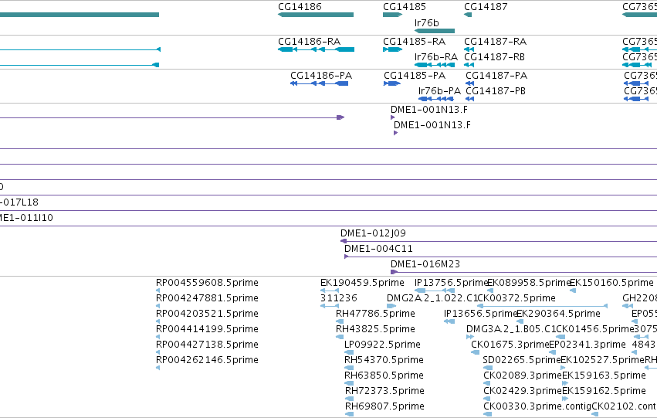Select the DMG2A.2_1.022.C1 feature
This screenshot has height=418, width=657.
tap(432, 298)
